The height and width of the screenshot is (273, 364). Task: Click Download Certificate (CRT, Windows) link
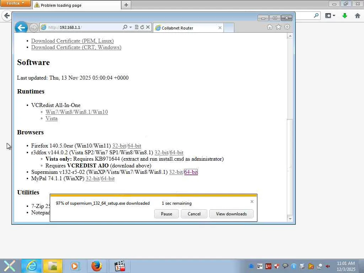coord(76,47)
